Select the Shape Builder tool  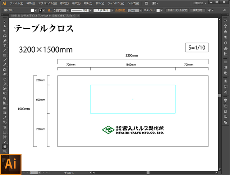[5, 98]
